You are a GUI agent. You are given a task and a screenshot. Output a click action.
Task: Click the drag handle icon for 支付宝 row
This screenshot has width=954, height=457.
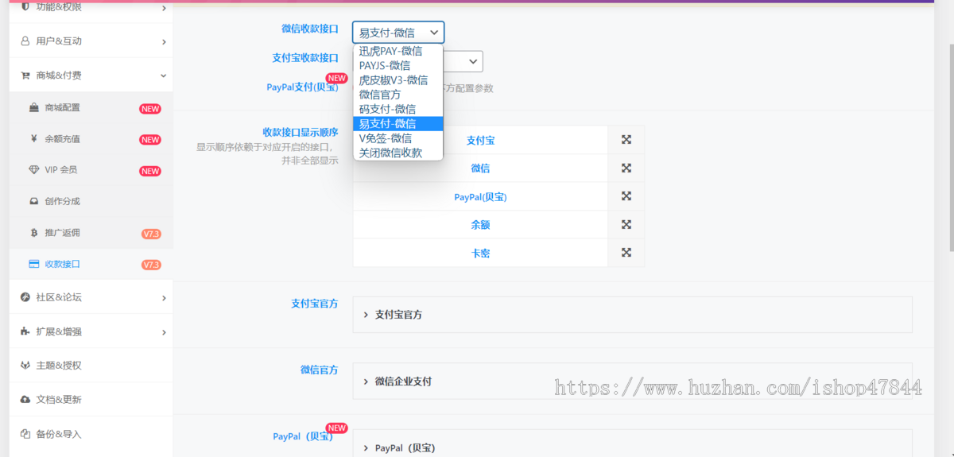pyautogui.click(x=626, y=140)
